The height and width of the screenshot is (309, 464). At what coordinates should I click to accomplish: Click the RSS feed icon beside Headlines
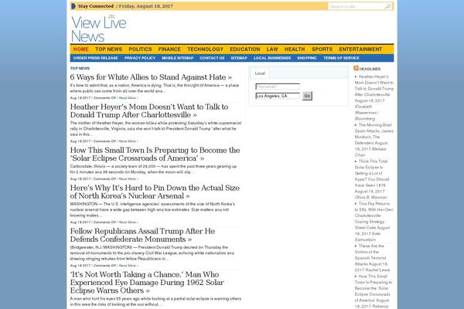356,68
